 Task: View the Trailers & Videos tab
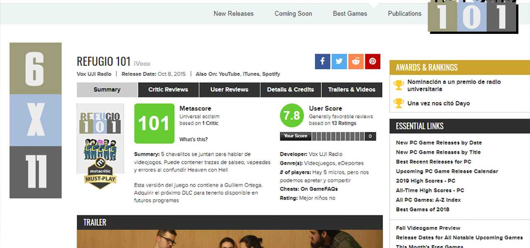tap(352, 90)
